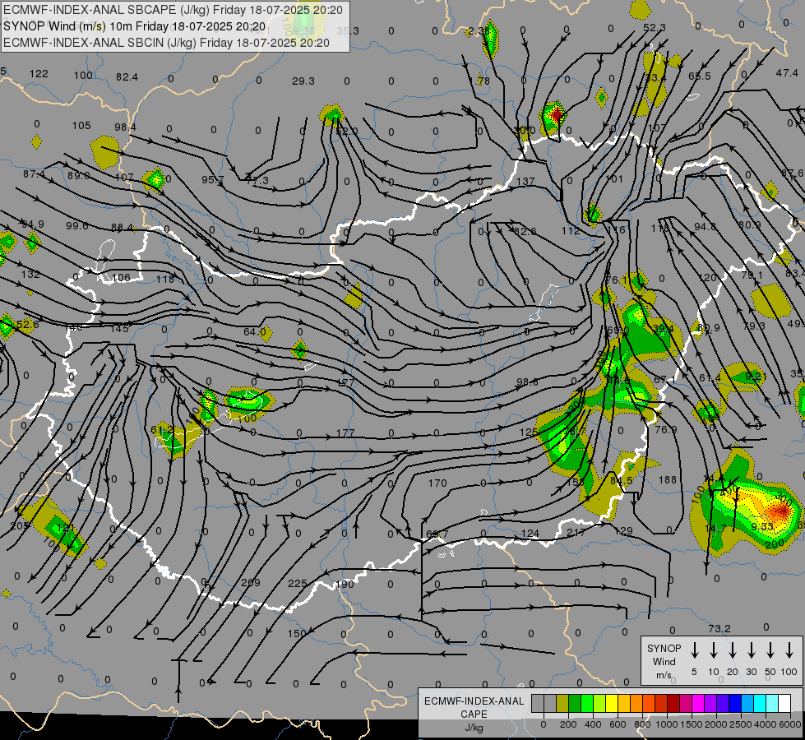Screen dimensions: 805x740
Task: Pick the olive swatch in CAPE legend
Action: pos(562,704)
